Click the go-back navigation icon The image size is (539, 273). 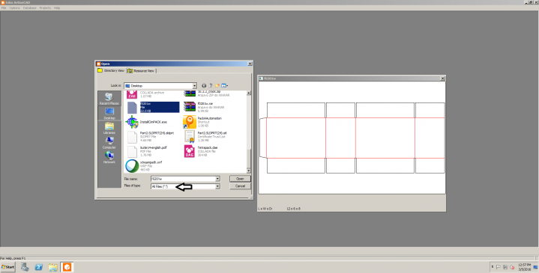(204, 85)
